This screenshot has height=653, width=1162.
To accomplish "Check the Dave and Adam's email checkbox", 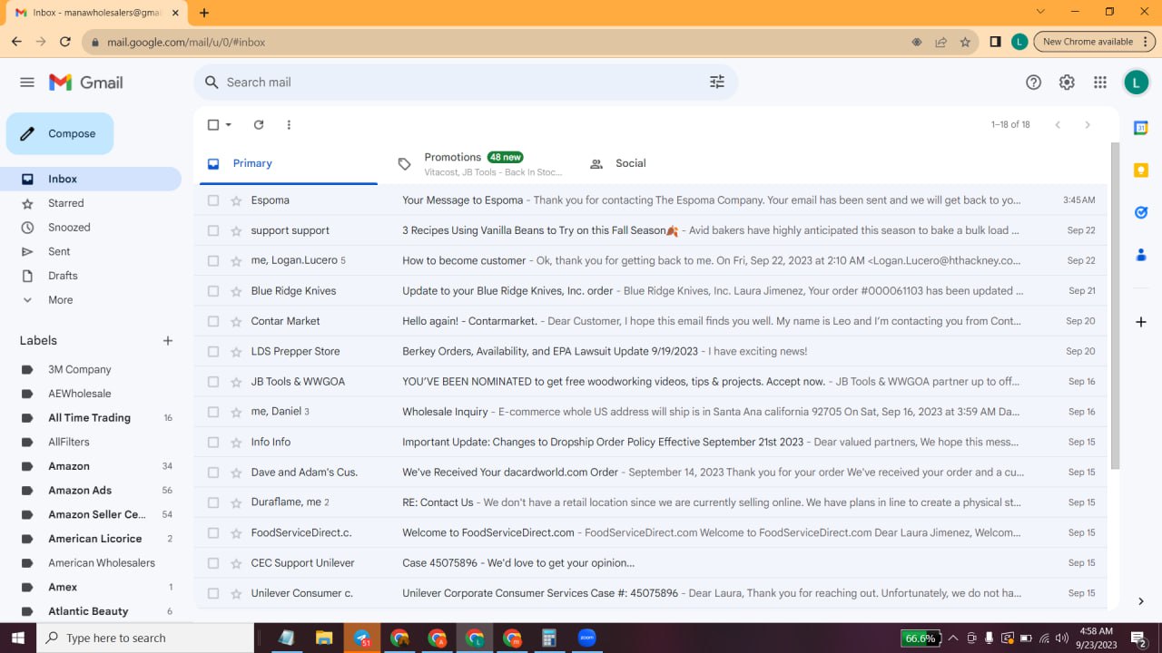I will point(213,473).
